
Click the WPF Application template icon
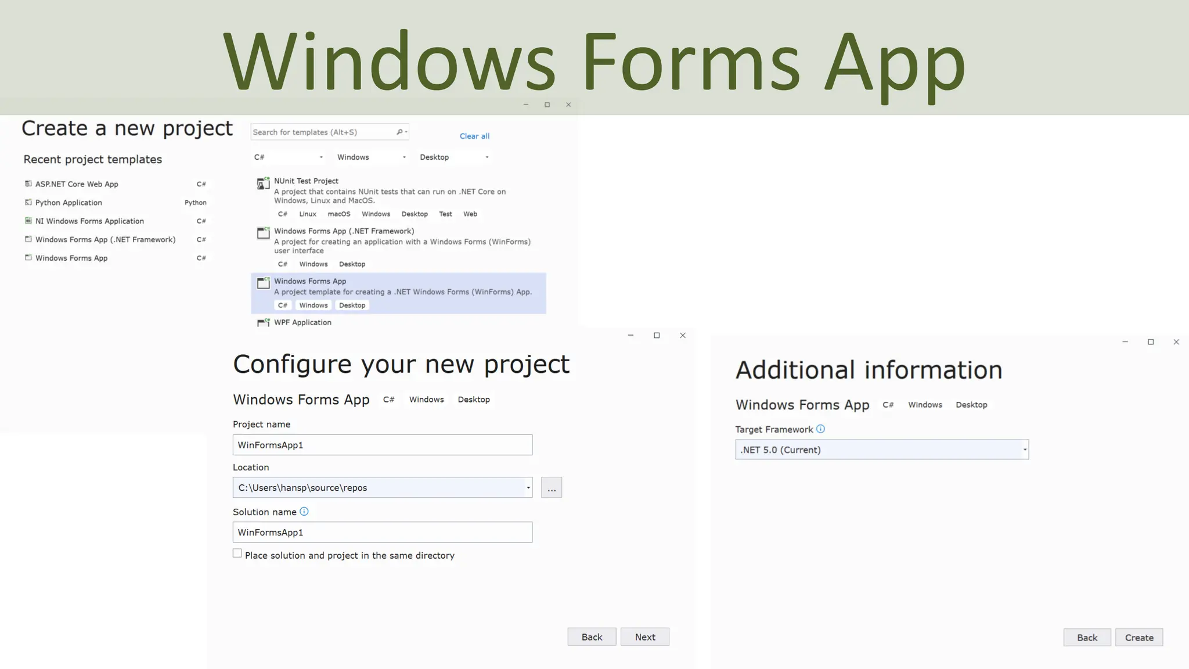coord(264,323)
